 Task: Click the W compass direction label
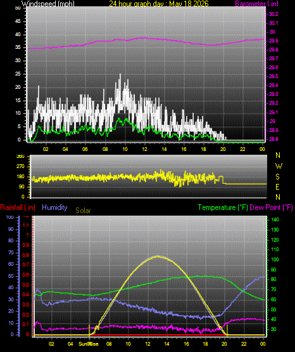click(x=279, y=166)
